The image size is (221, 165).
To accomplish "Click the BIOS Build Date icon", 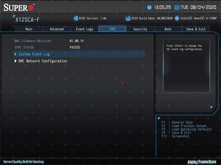I will point(128,18).
